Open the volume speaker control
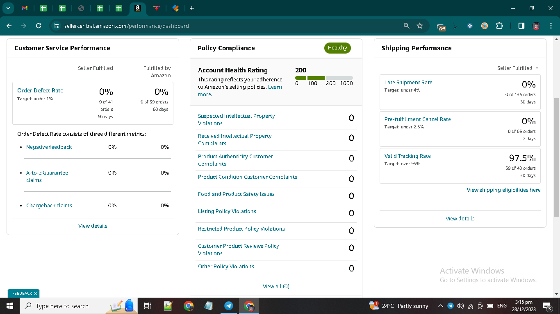 click(460, 306)
